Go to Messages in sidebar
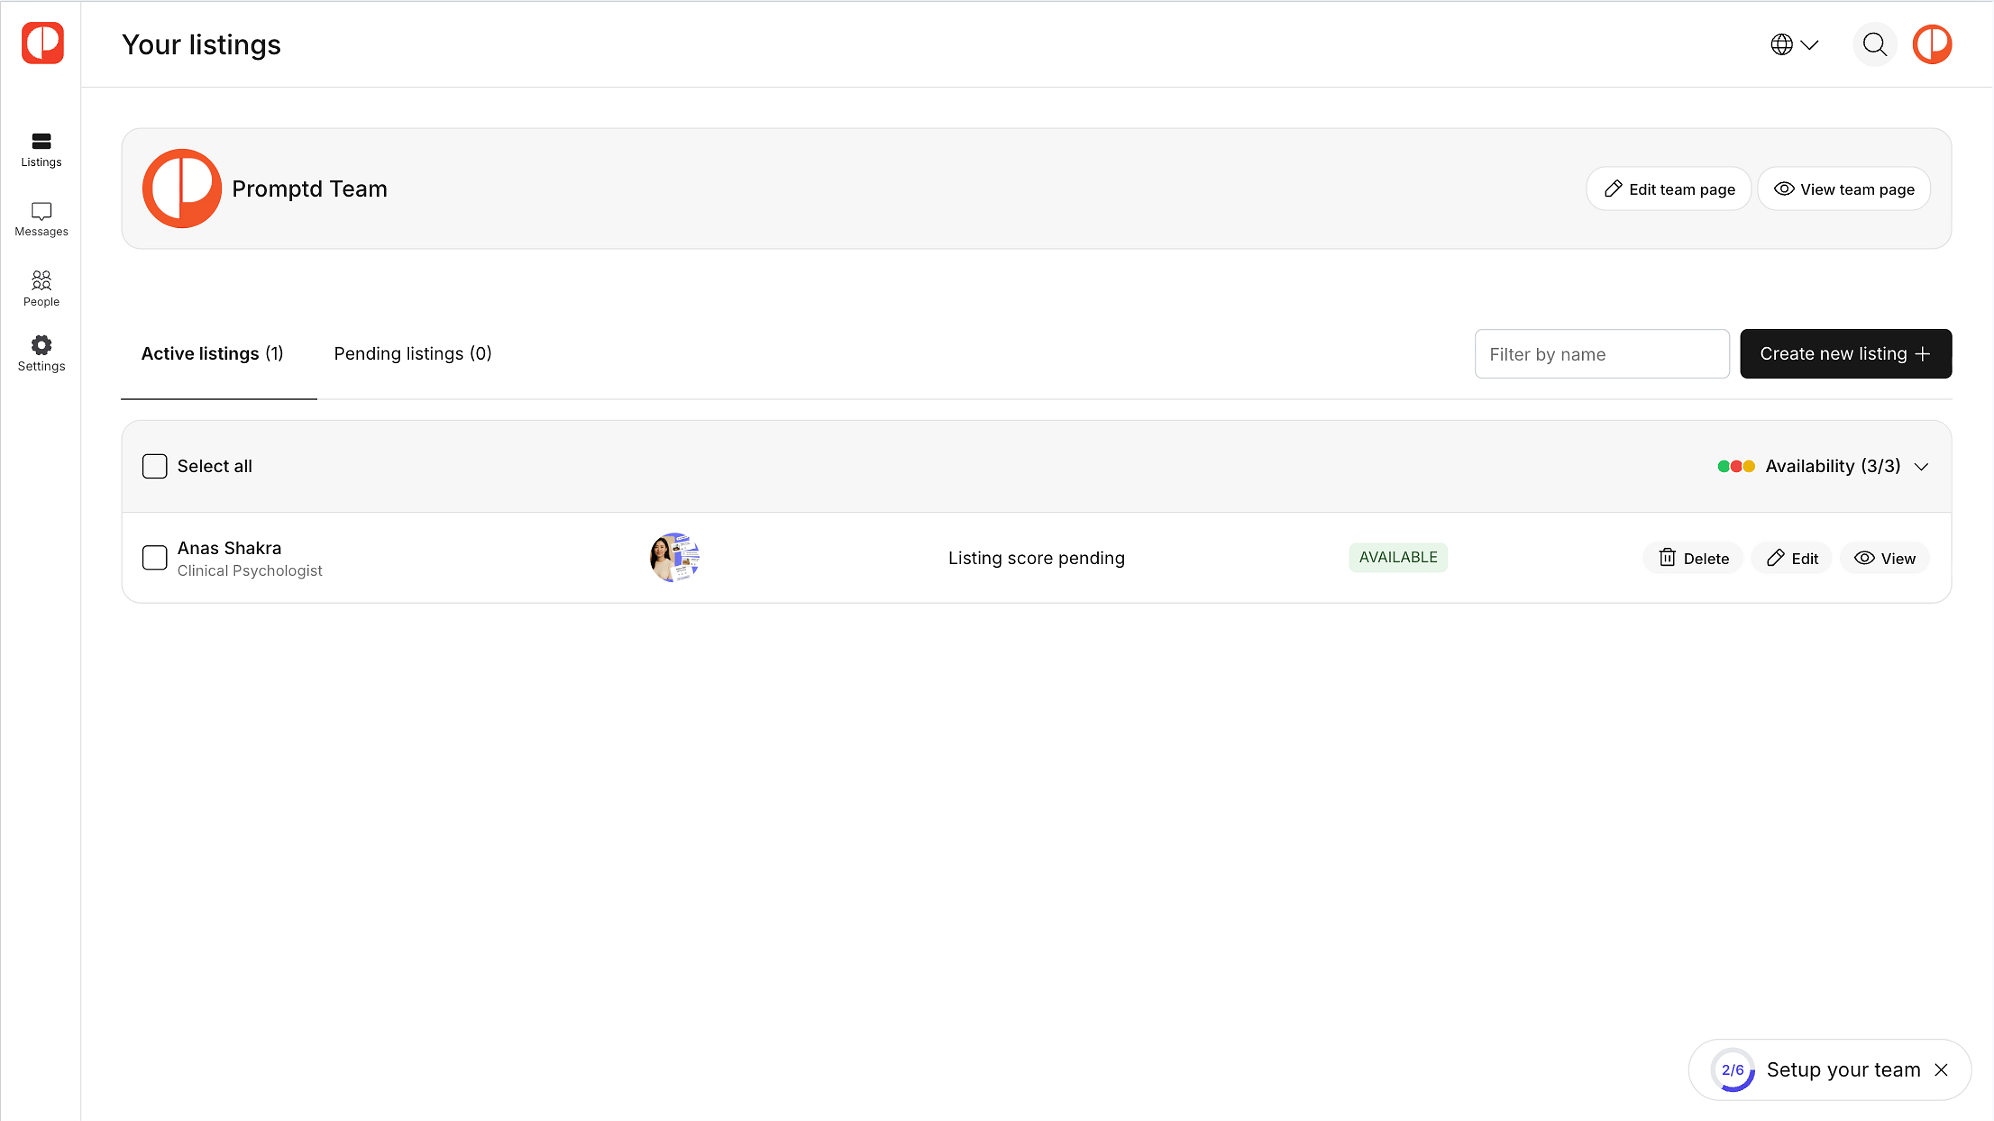This screenshot has width=1994, height=1121. [x=41, y=219]
